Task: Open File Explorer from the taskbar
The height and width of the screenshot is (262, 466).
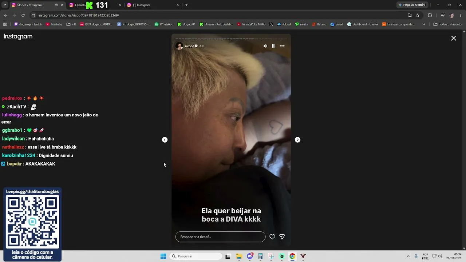Action: tap(239, 256)
